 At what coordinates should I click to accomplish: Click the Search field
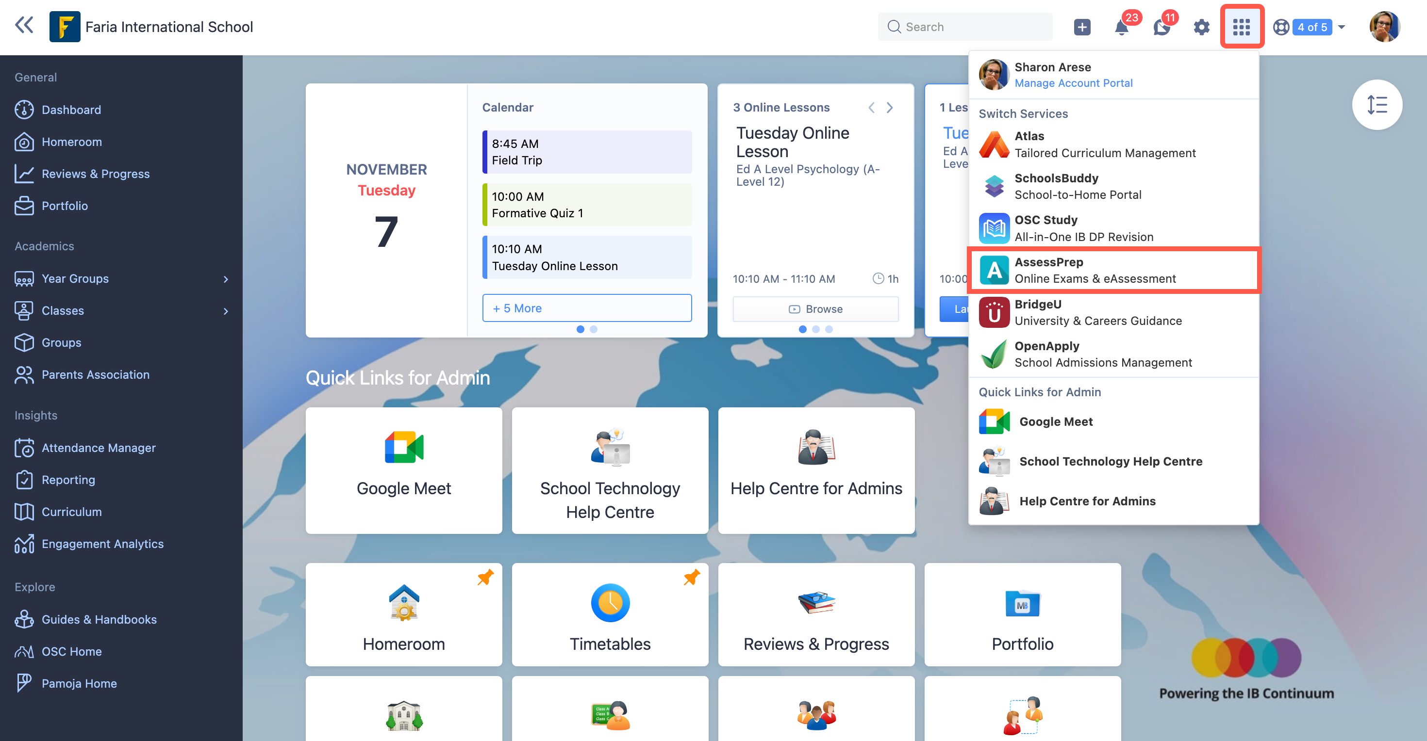tap(965, 27)
